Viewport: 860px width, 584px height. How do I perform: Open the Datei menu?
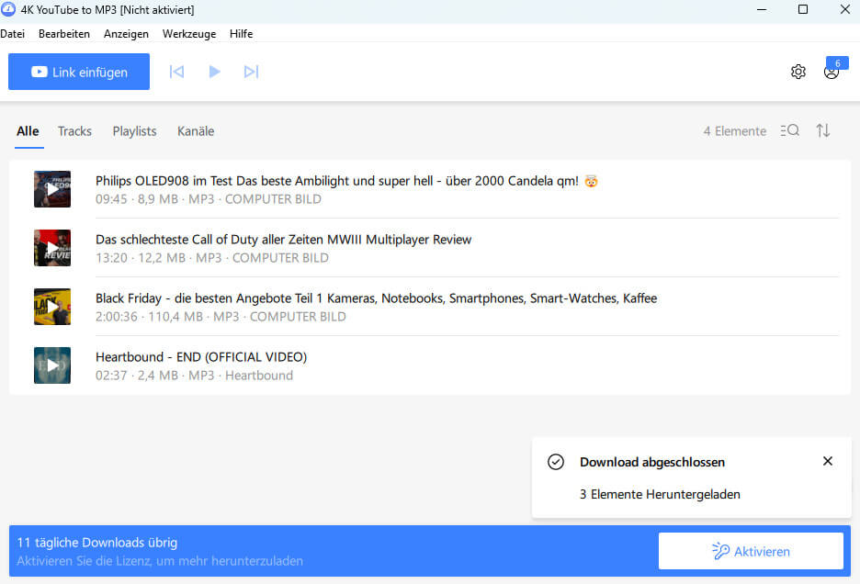pos(13,34)
